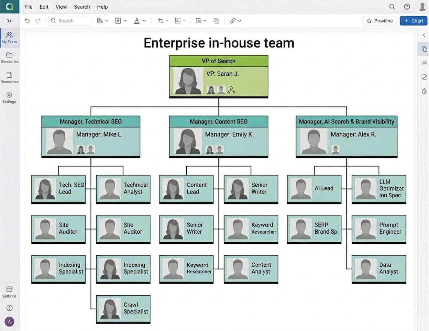Click Emily K.'s profile photo

pos(187,141)
